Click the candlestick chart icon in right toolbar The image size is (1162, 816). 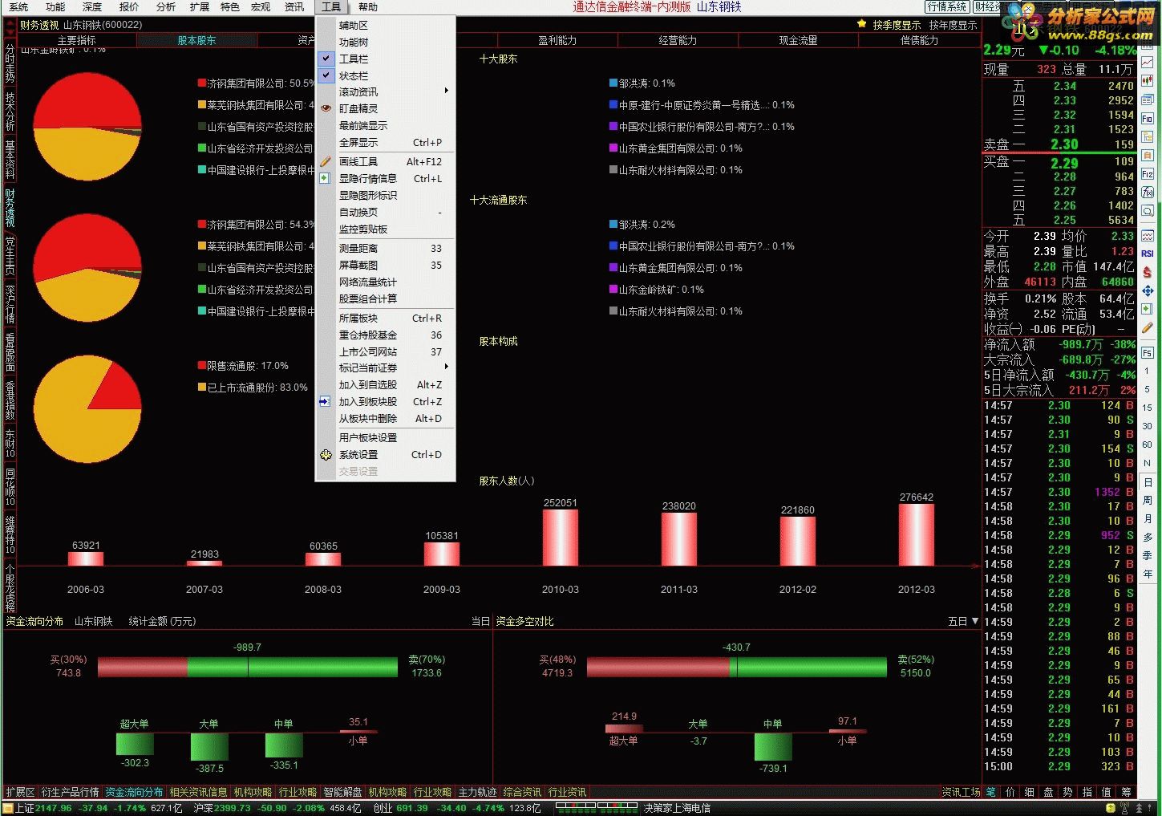tap(1148, 81)
